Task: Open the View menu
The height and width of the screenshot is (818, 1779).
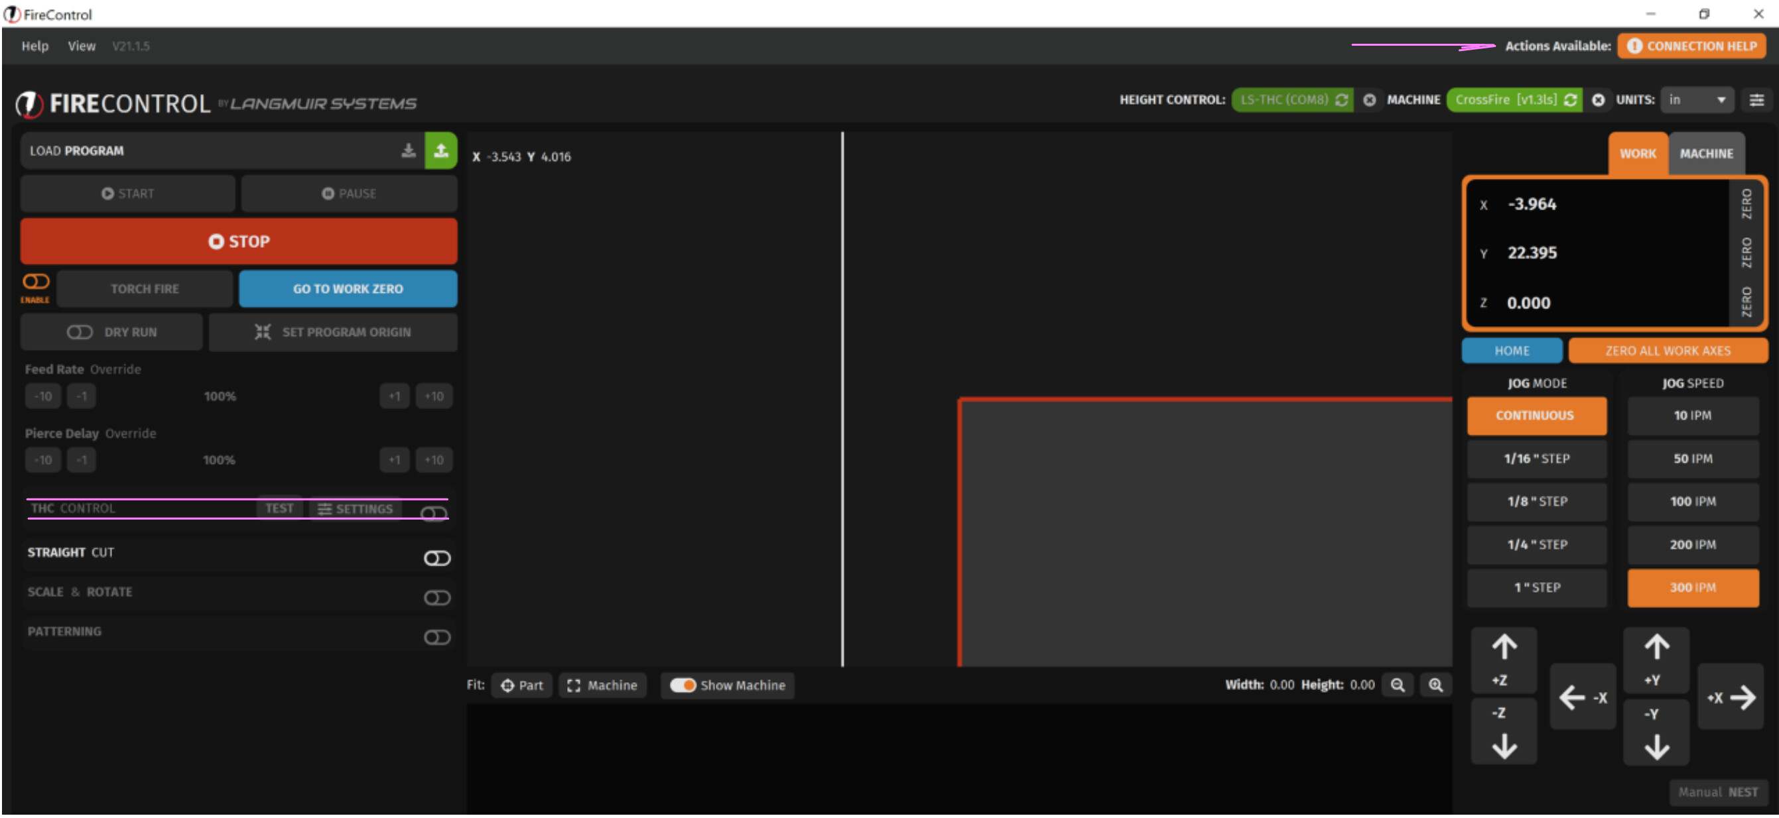Action: [x=82, y=46]
